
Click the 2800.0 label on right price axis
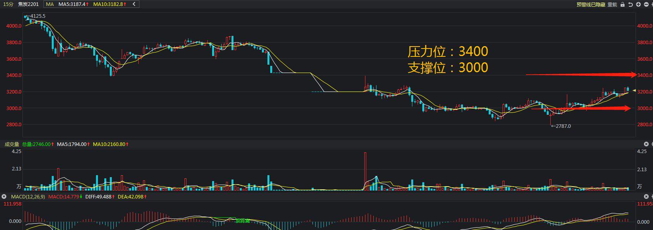coord(645,125)
